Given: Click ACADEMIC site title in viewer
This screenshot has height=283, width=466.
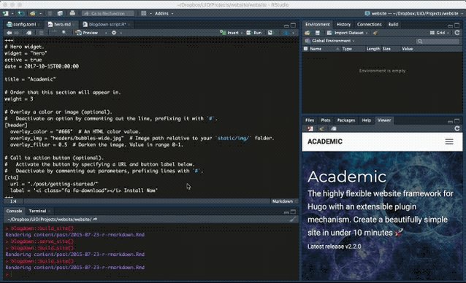Looking at the screenshot, I should (x=325, y=141).
